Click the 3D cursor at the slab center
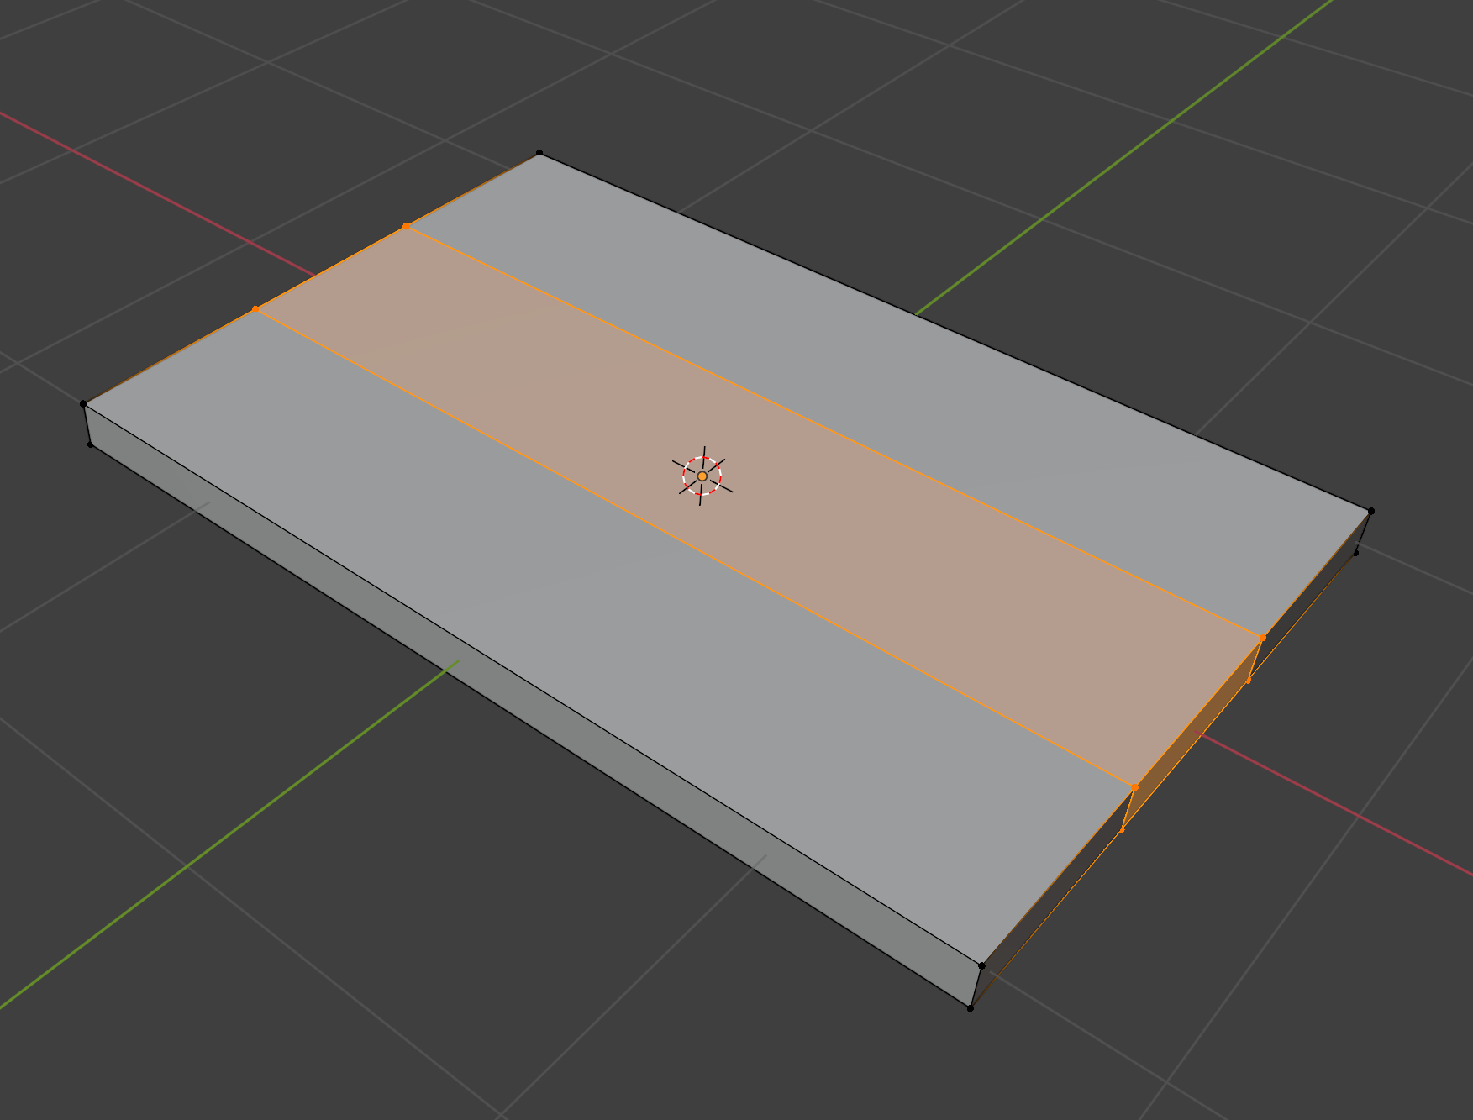This screenshot has width=1473, height=1120. (702, 476)
